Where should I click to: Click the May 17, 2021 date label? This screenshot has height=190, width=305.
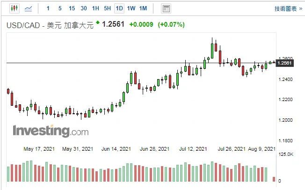click(x=39, y=149)
